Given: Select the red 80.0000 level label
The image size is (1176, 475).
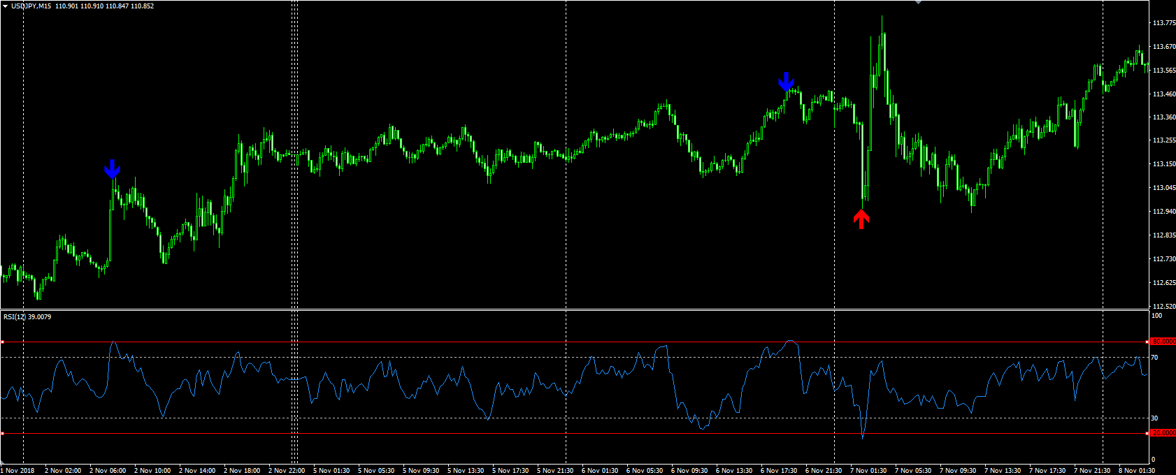Looking at the screenshot, I should (1163, 342).
